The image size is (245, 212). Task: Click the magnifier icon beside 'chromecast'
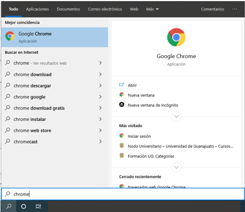7,142
